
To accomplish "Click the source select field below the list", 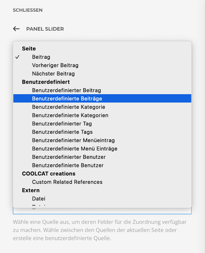I will point(102,211).
